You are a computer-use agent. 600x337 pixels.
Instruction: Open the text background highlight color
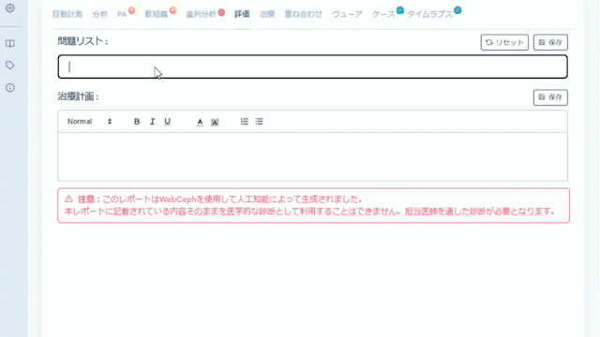click(215, 122)
